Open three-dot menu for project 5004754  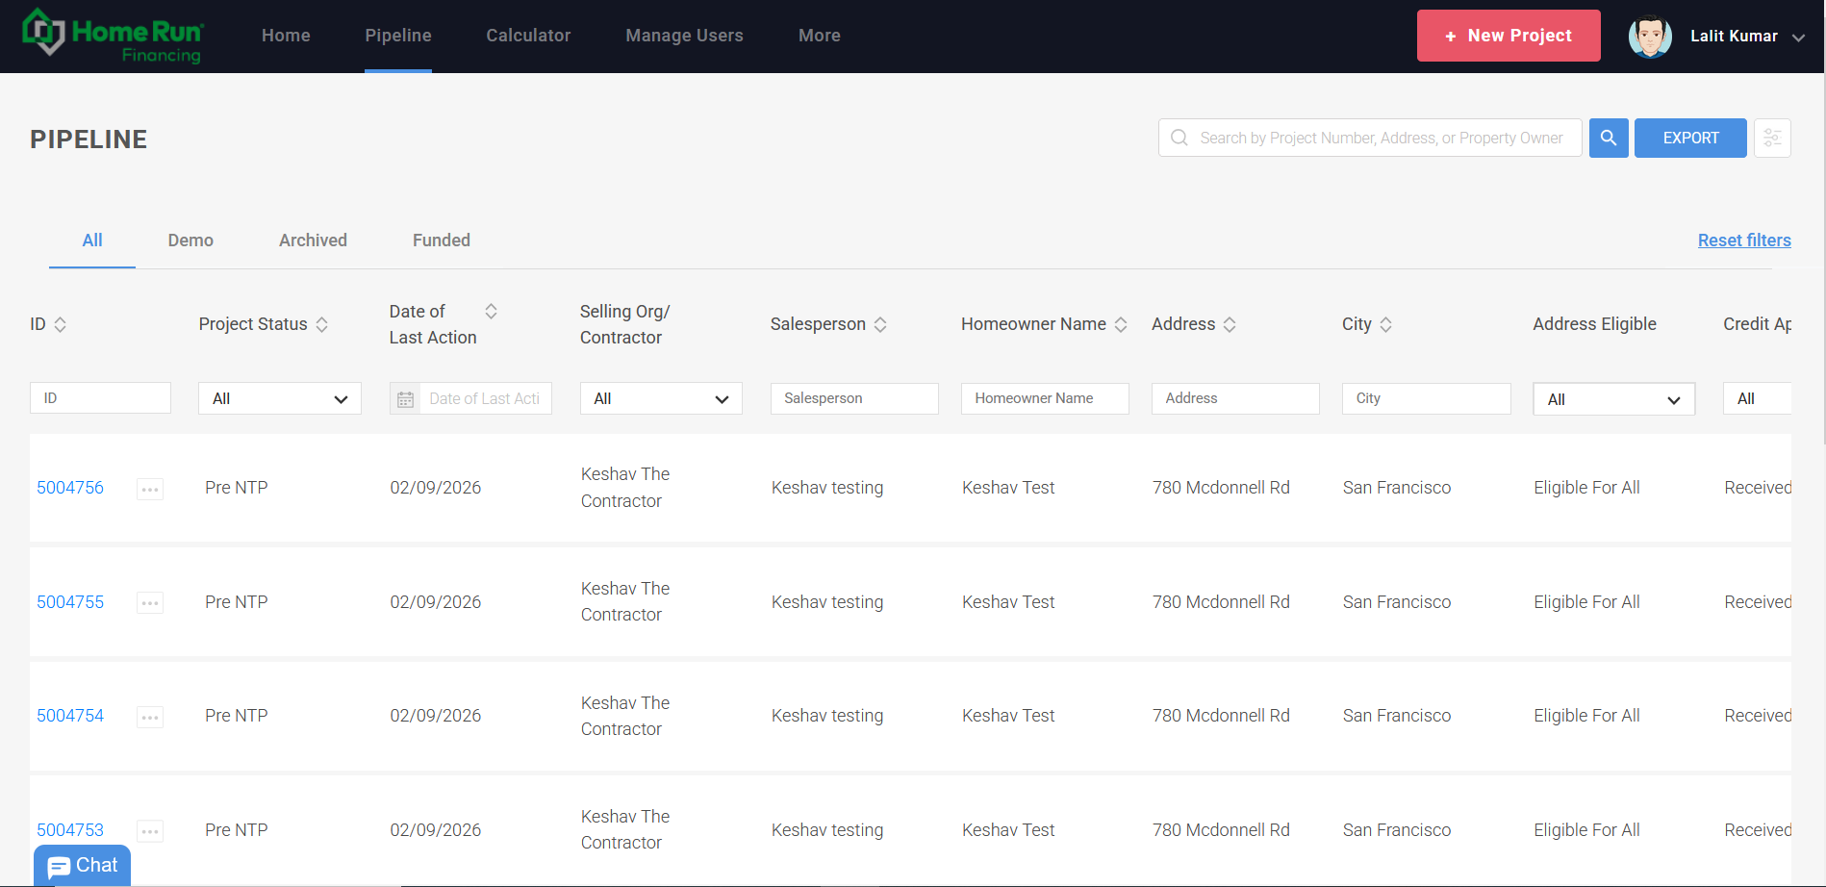coord(150,717)
